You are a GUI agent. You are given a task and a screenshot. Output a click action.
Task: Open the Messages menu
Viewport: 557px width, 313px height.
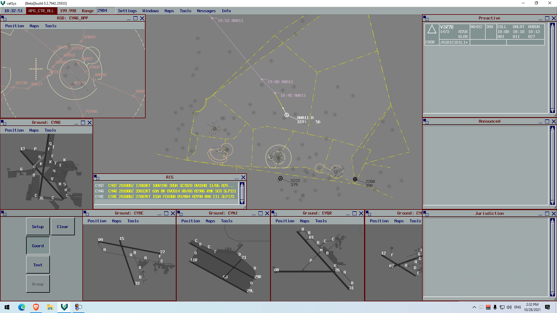206,11
